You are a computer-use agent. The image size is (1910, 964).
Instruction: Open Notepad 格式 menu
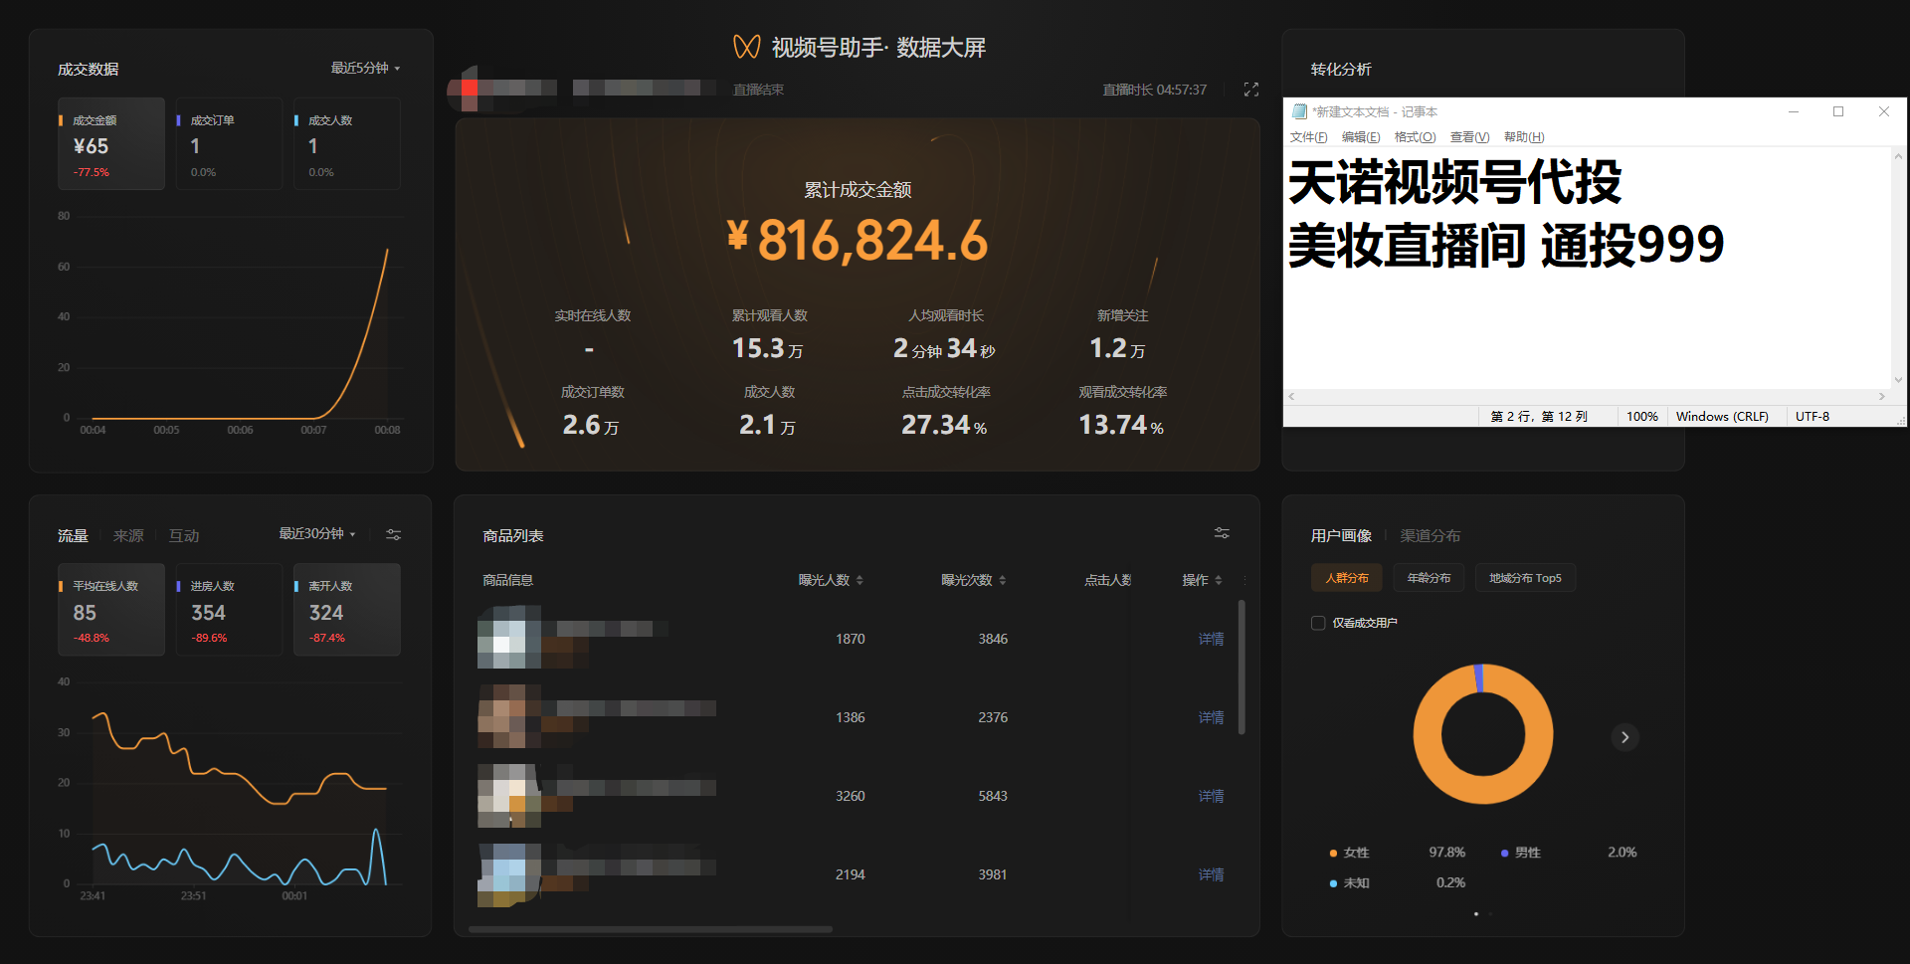pos(1415,137)
